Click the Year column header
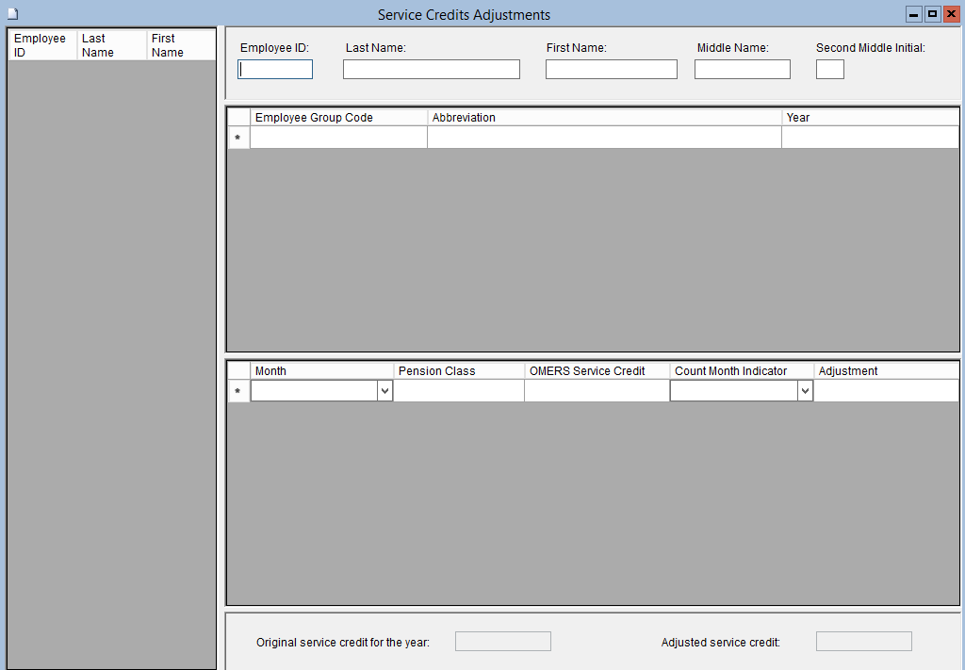965x670 pixels. point(869,118)
